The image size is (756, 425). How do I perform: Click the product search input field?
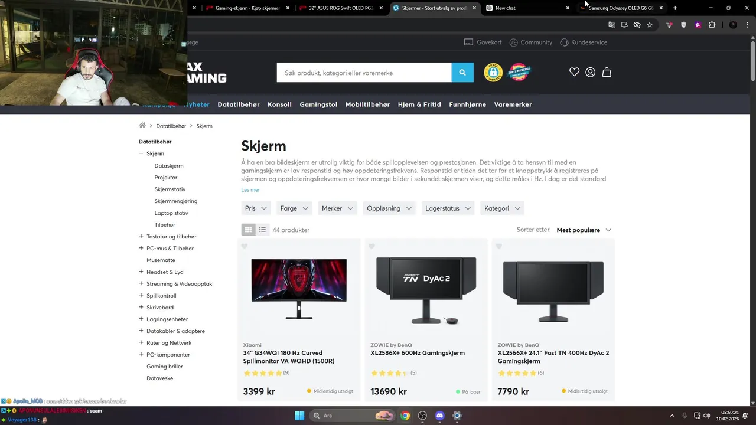pos(364,73)
